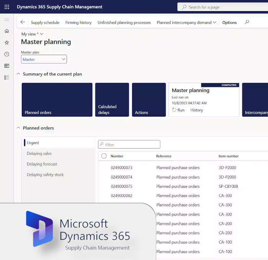The image size is (268, 260).
Task: Sort by the Number column header
Action: tap(117, 156)
